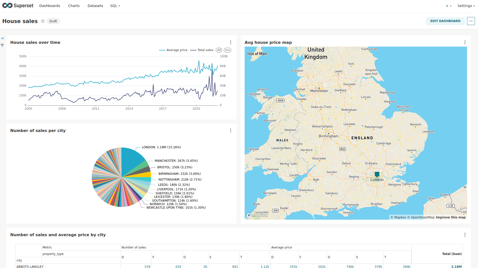The image size is (478, 268).
Task: Click the Superset logo
Action: (x=18, y=6)
